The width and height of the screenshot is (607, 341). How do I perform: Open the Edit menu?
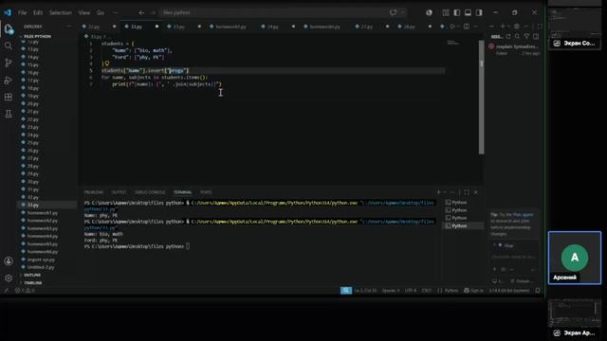click(x=38, y=12)
